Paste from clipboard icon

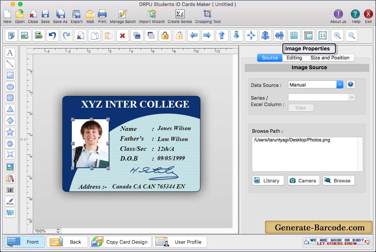108,35
